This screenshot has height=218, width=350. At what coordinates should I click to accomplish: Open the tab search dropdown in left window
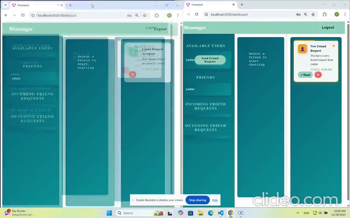[x=5, y=5]
